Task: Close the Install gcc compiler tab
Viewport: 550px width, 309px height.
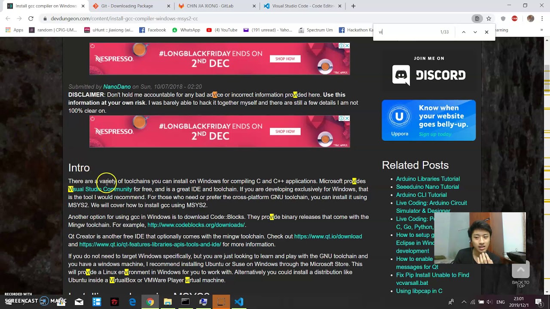Action: coord(82,6)
